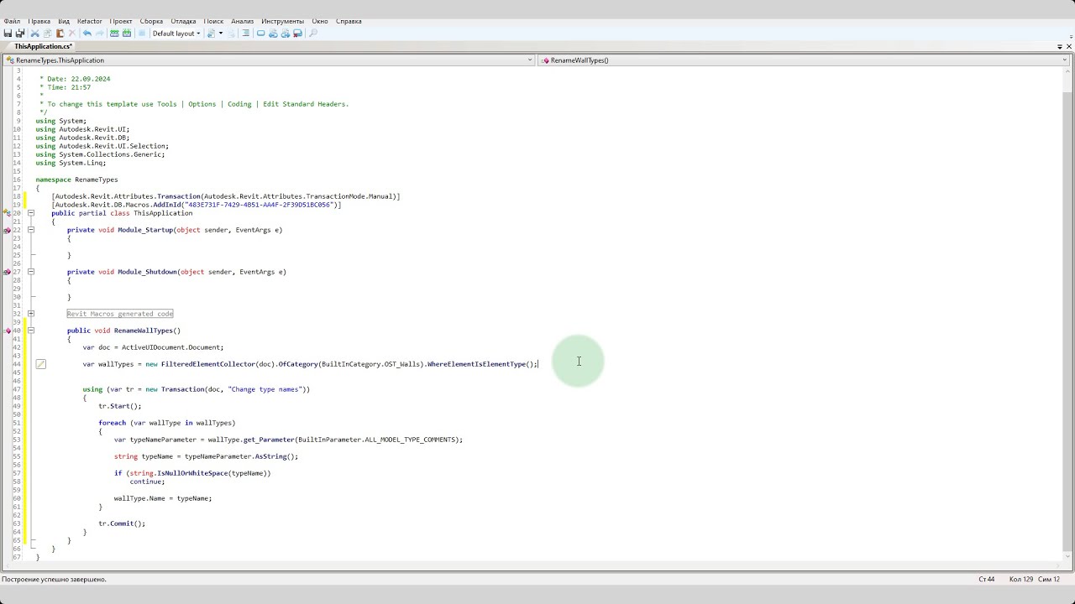Screen dimensions: 1075x604
Task: Click the icon right after Default layout
Action: click(211, 34)
